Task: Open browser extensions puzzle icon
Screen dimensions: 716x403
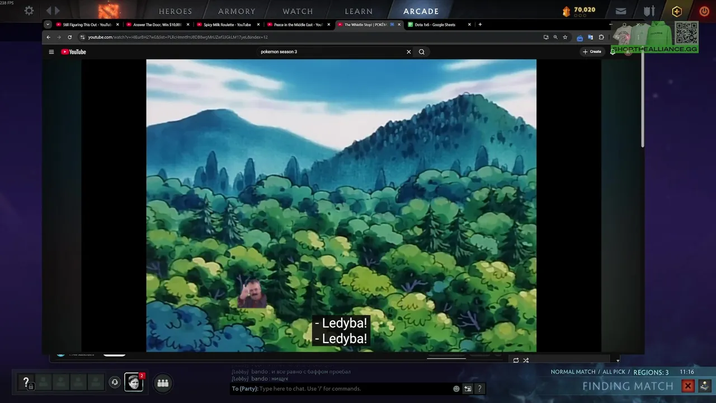Action: click(x=601, y=37)
